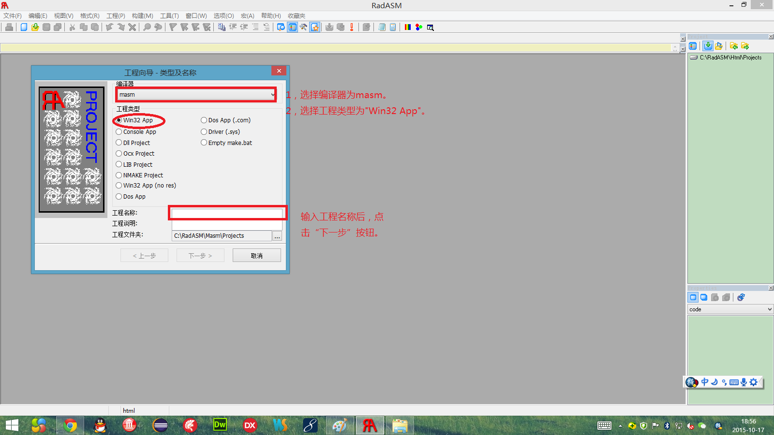Image resolution: width=774 pixels, height=435 pixels.
Task: Open Chrome from the taskbar
Action: [70, 425]
